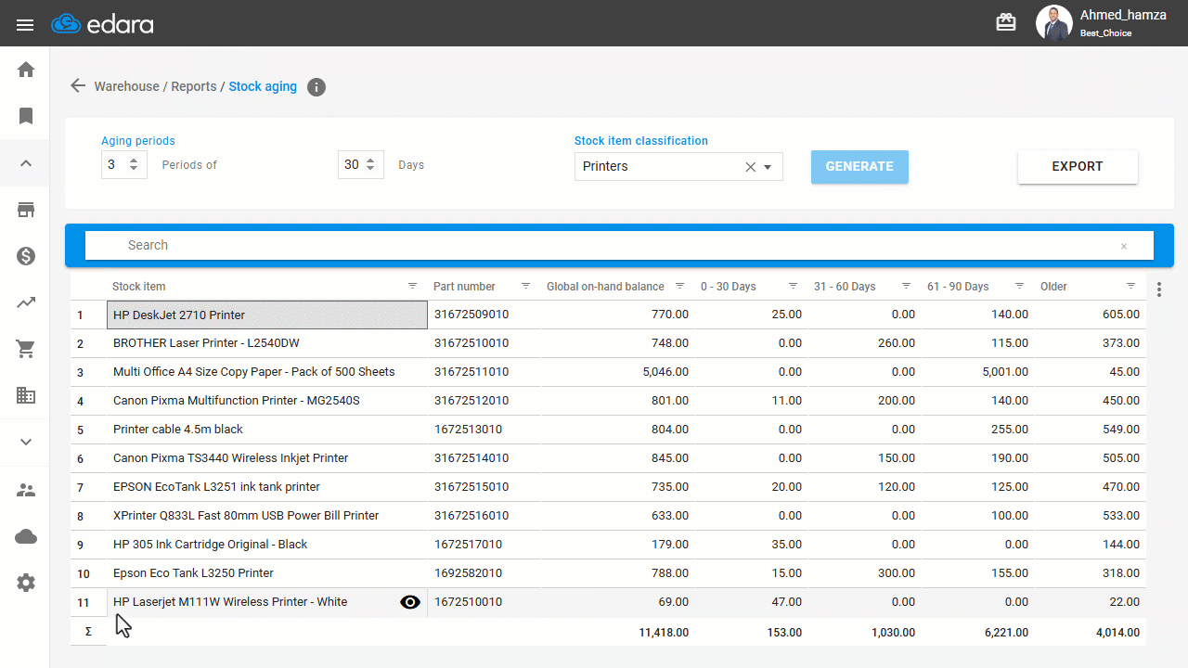The image size is (1188, 668).
Task: Open the cloud sidebar icon
Action: pos(26,536)
